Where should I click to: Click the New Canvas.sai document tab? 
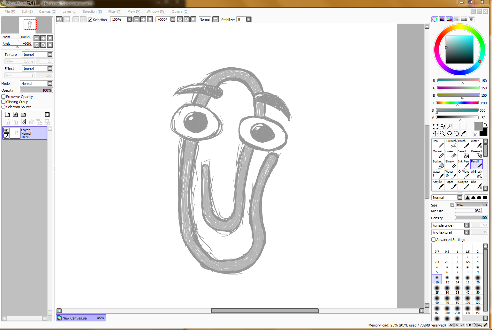(81, 318)
